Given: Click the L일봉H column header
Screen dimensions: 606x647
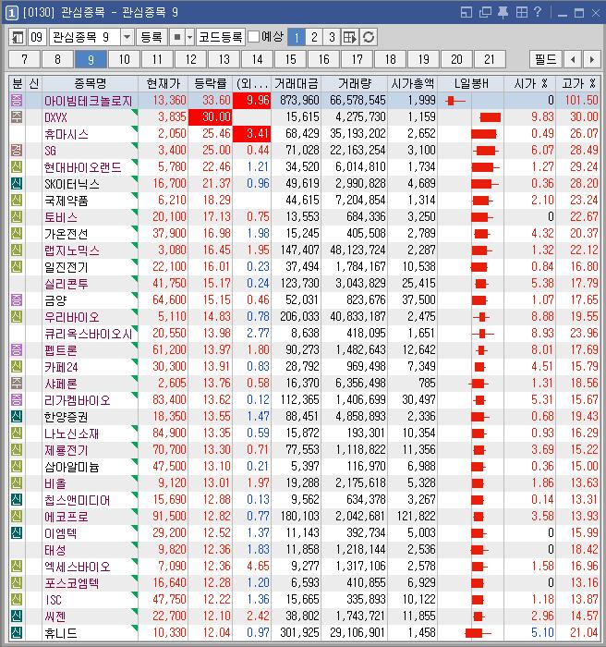Looking at the screenshot, I should pyautogui.click(x=471, y=84).
